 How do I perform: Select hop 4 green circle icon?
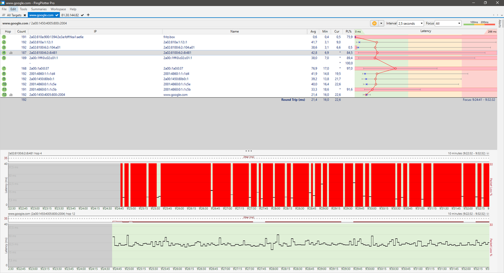pos(4,53)
